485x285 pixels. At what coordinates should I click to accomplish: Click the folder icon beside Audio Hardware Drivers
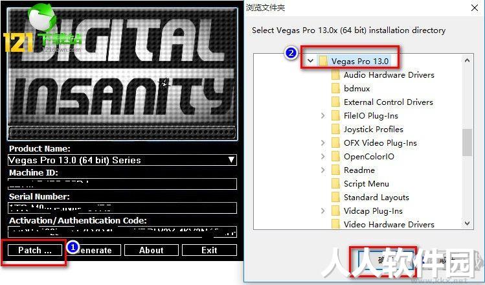point(335,75)
